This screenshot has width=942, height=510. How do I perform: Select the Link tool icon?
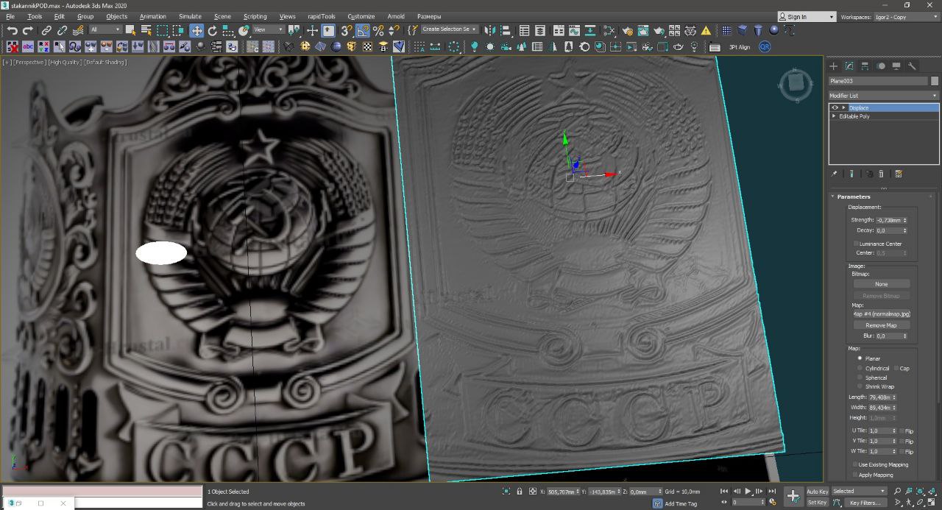tap(46, 30)
